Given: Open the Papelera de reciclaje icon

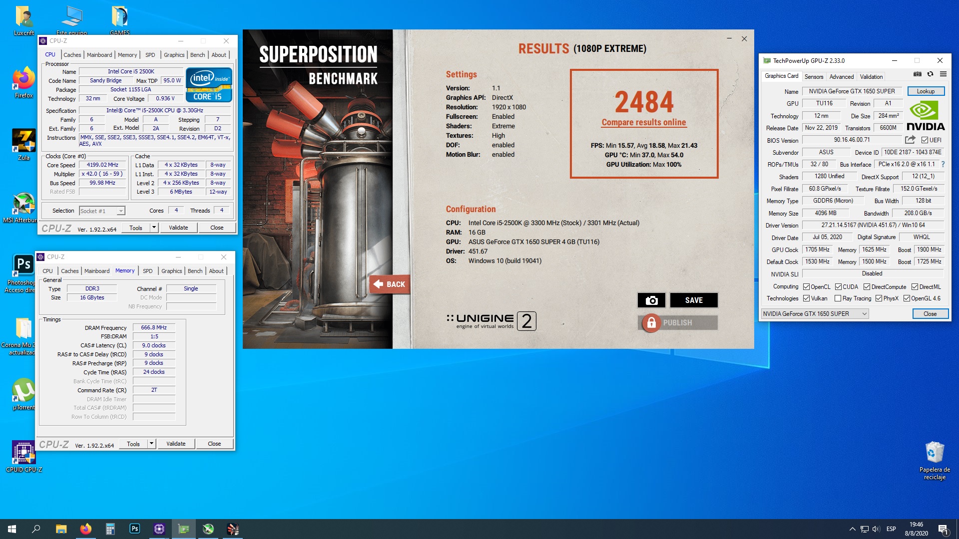Looking at the screenshot, I should click(x=935, y=460).
